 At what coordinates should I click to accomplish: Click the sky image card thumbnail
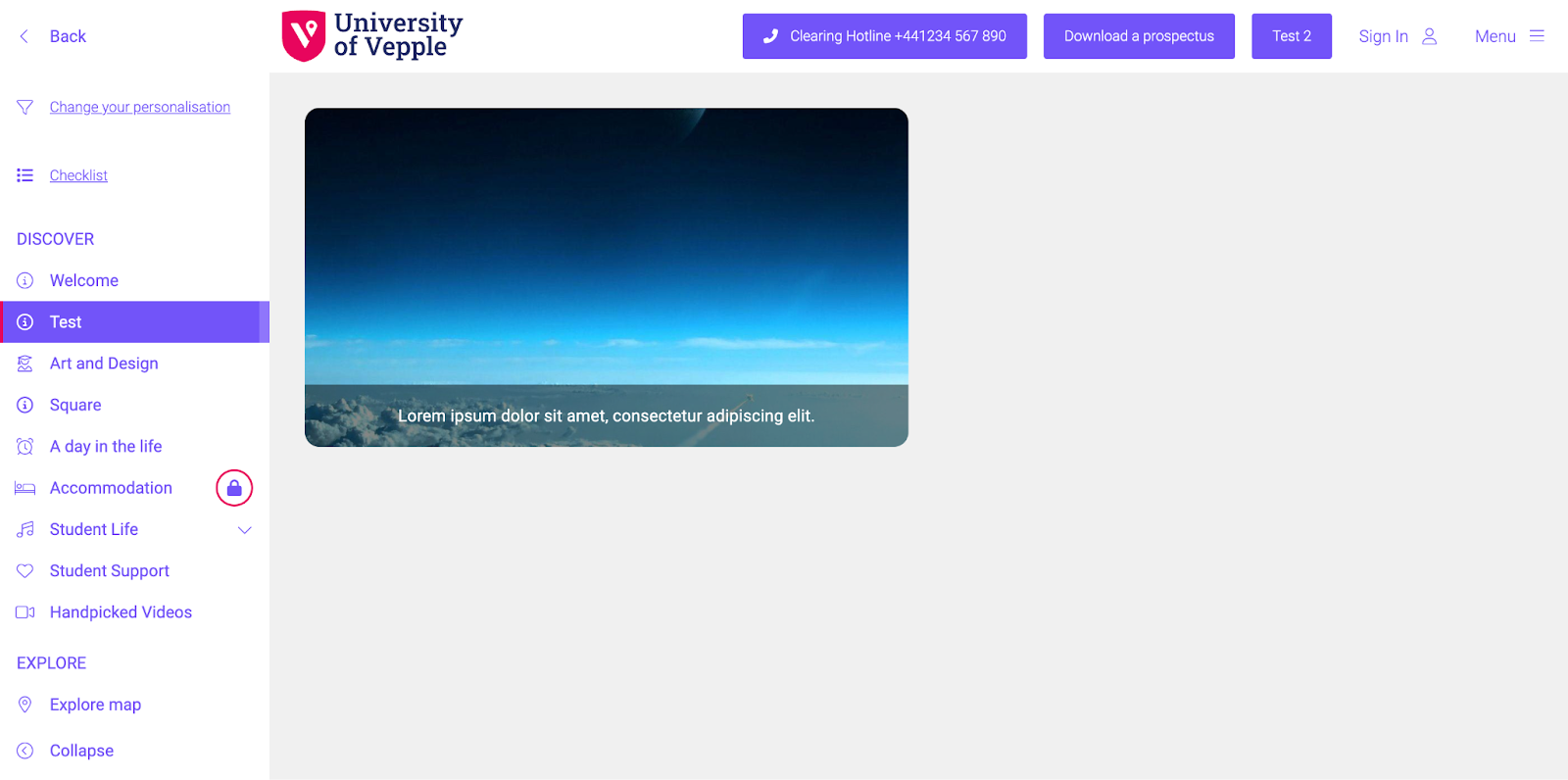(607, 277)
